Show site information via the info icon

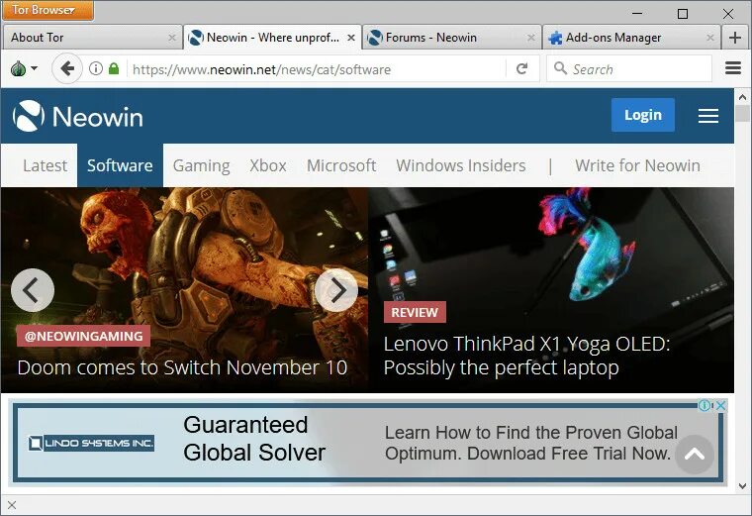tap(96, 68)
